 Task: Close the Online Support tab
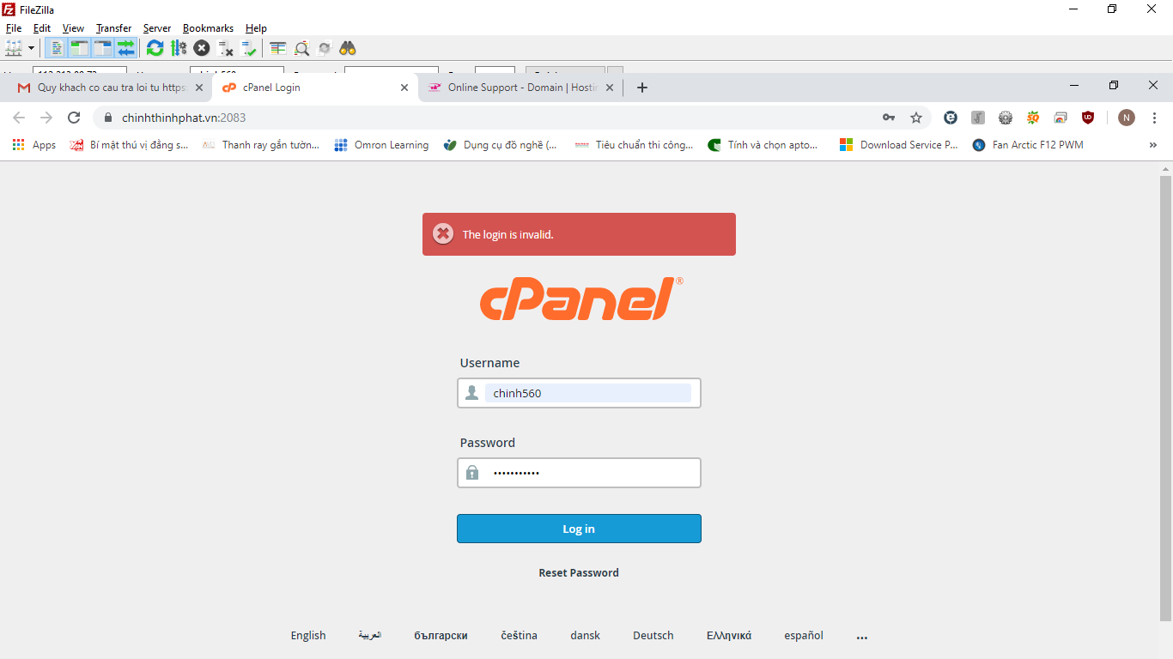pyautogui.click(x=611, y=88)
